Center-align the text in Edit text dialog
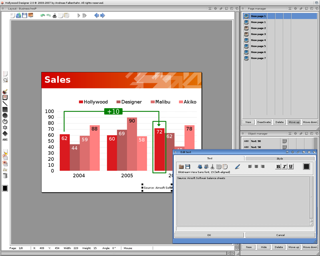 click(x=256, y=167)
